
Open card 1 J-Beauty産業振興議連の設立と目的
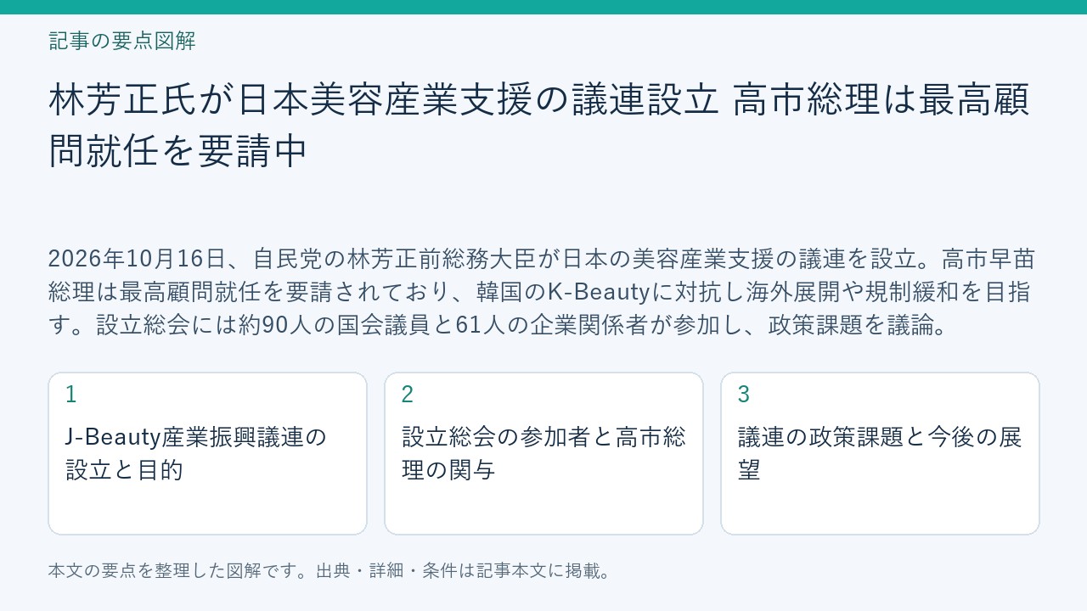(208, 453)
